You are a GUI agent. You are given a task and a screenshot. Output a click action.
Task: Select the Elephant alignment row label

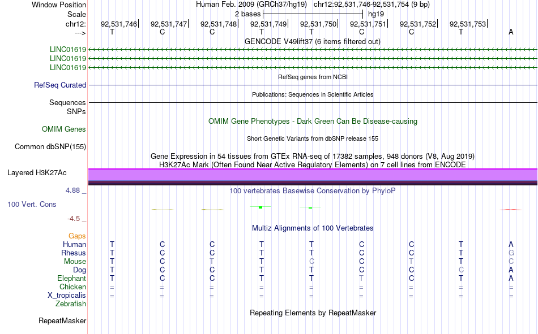[71, 278]
